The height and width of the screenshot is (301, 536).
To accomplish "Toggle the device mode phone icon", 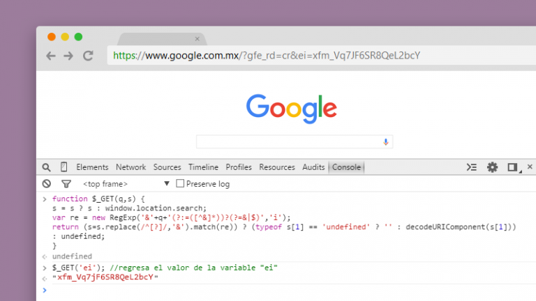I will pyautogui.click(x=64, y=167).
